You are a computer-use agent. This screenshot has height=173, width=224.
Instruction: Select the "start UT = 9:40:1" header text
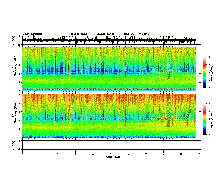(137, 34)
